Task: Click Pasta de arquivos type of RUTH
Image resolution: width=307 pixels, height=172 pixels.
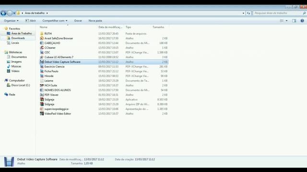Action: [136, 33]
